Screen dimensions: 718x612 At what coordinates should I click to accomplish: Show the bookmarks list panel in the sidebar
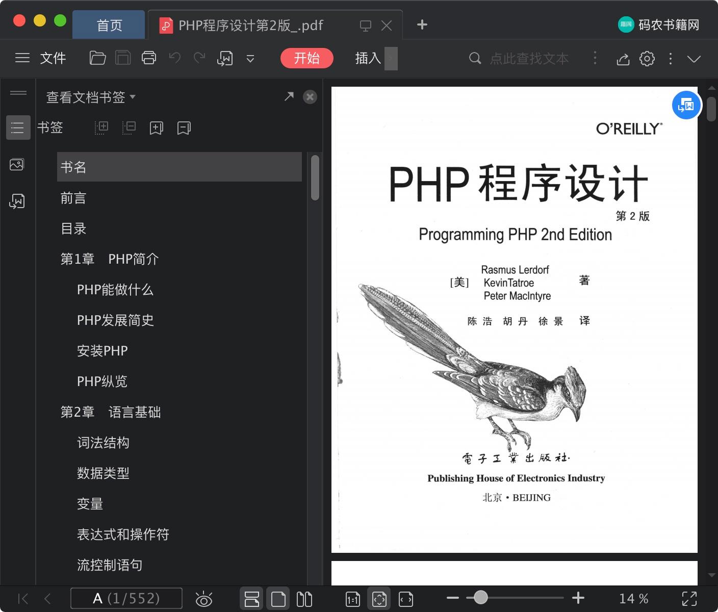coord(18,127)
